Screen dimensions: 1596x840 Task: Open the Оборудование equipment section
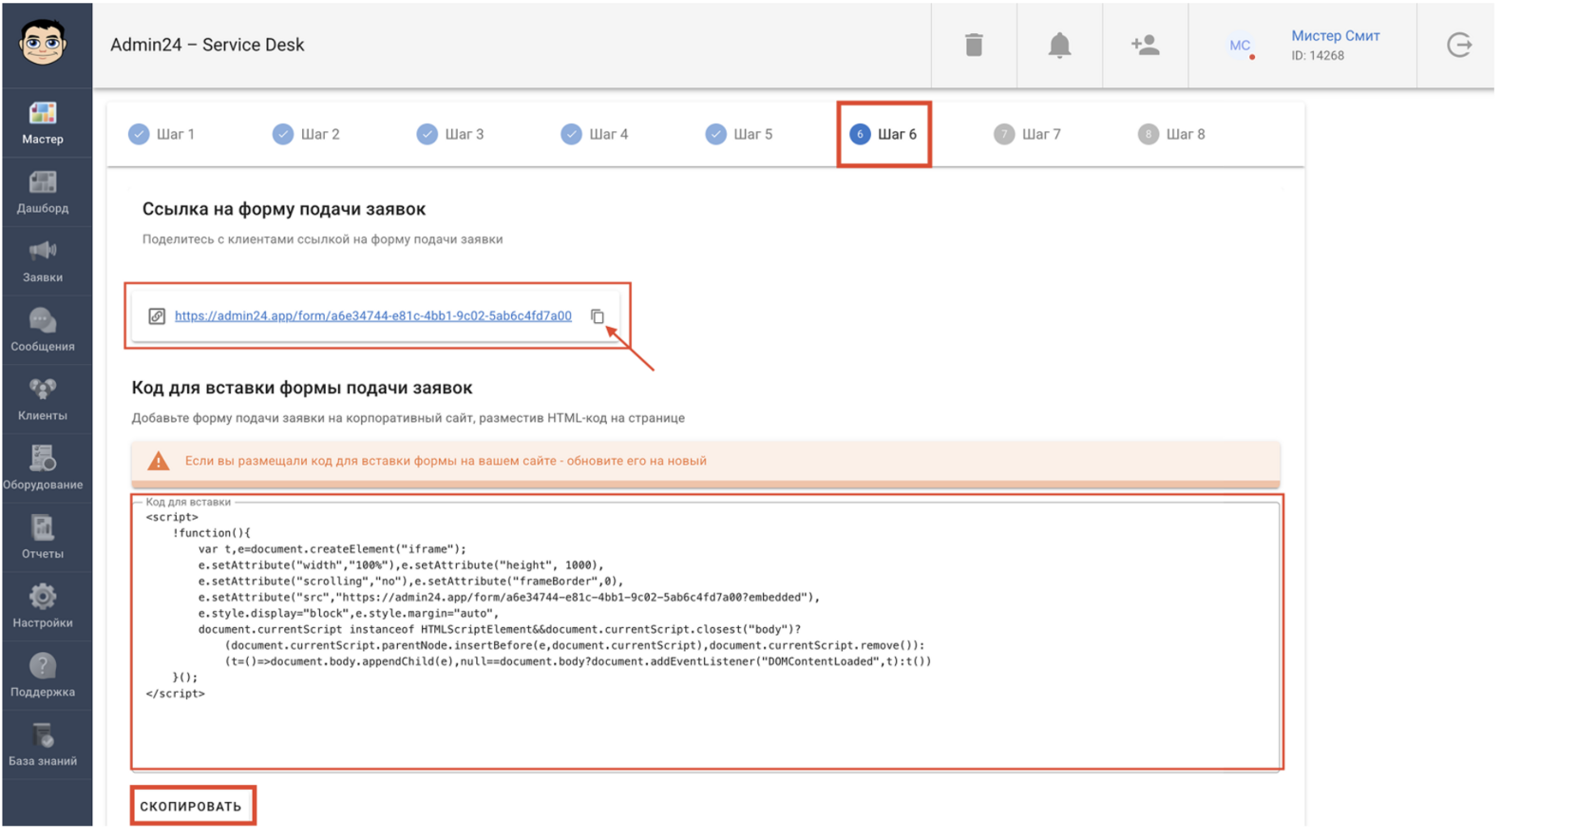pos(43,469)
